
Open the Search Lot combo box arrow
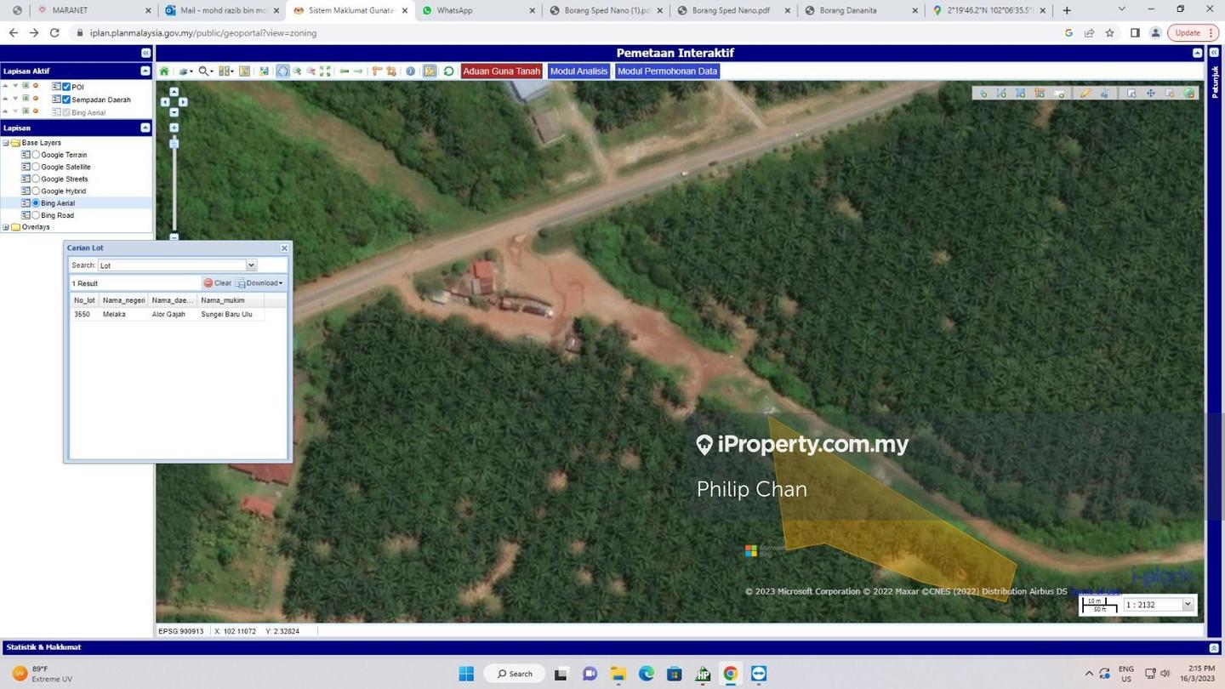coord(251,265)
